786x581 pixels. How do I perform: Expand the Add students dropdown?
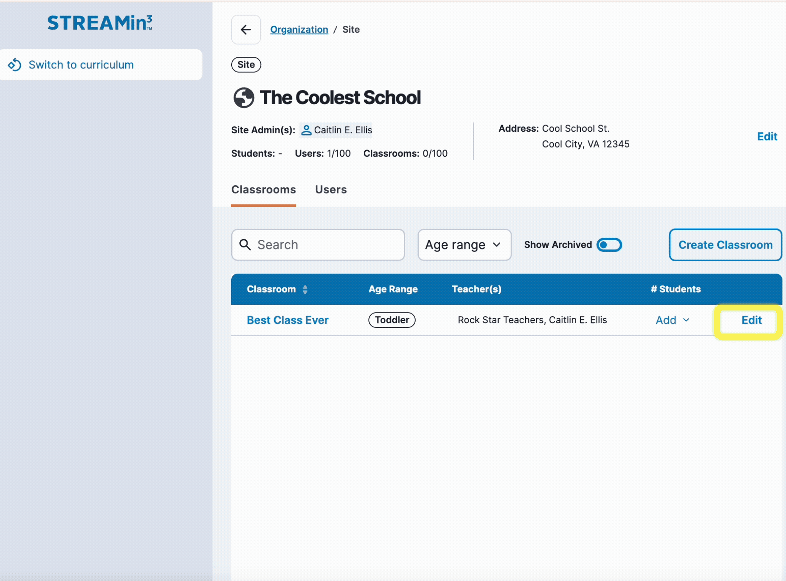[672, 320]
